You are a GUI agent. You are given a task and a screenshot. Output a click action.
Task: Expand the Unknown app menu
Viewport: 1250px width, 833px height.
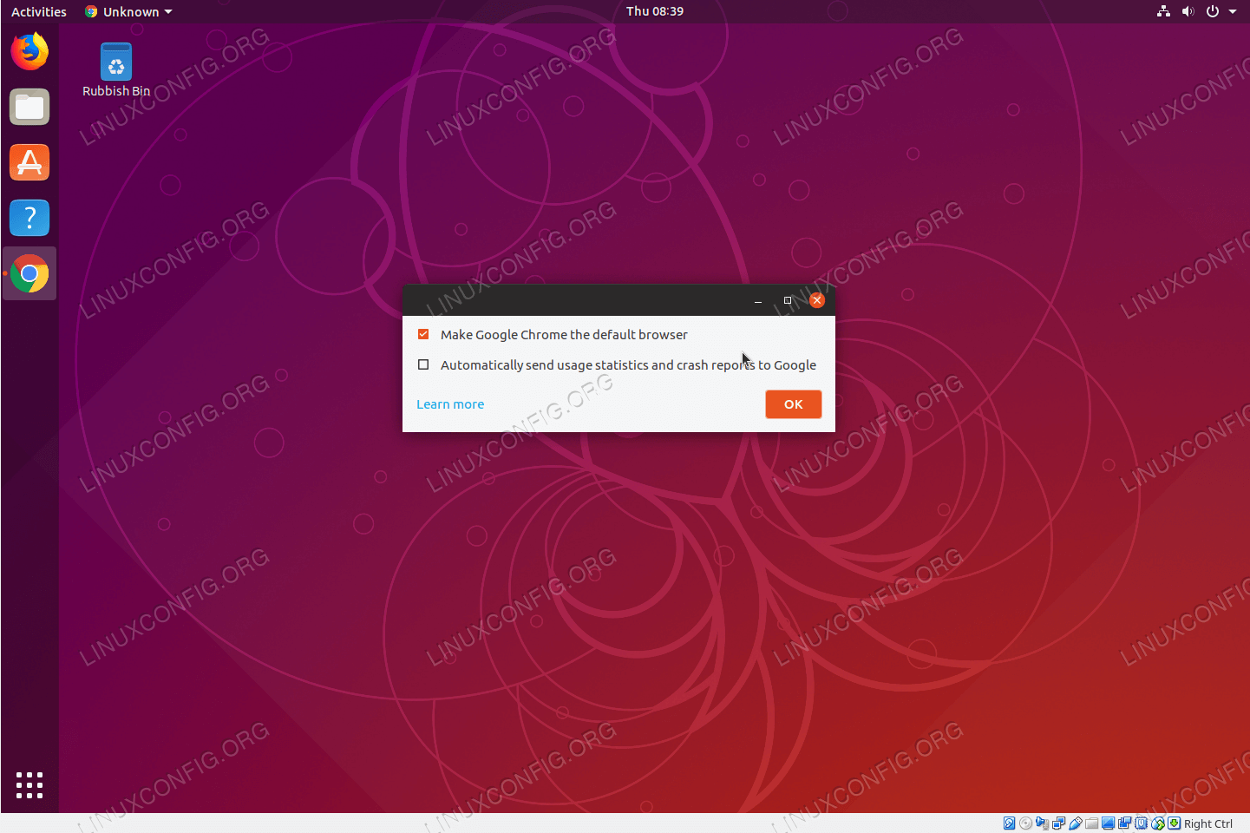click(x=128, y=11)
